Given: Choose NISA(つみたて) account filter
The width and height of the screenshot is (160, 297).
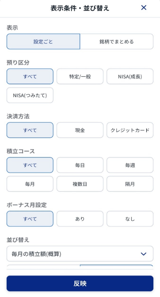Looking at the screenshot, I should [30, 95].
